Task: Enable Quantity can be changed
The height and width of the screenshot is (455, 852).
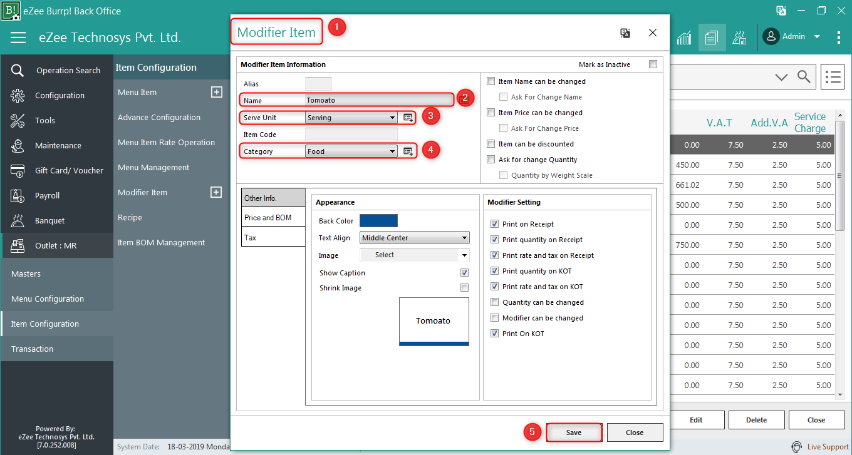Action: (x=495, y=302)
